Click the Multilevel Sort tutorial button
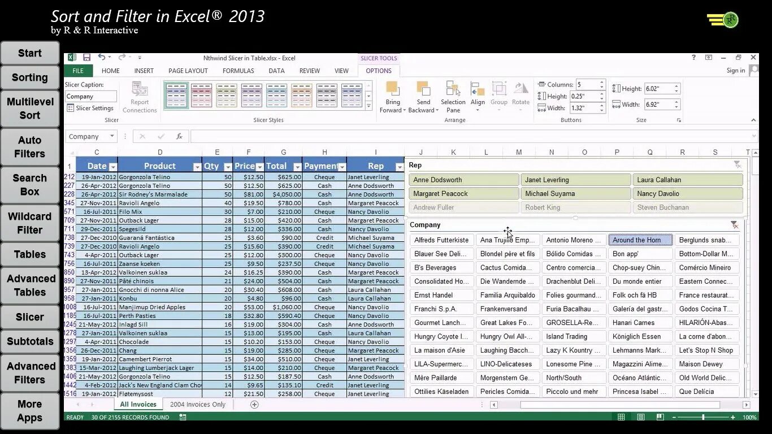 click(x=30, y=108)
